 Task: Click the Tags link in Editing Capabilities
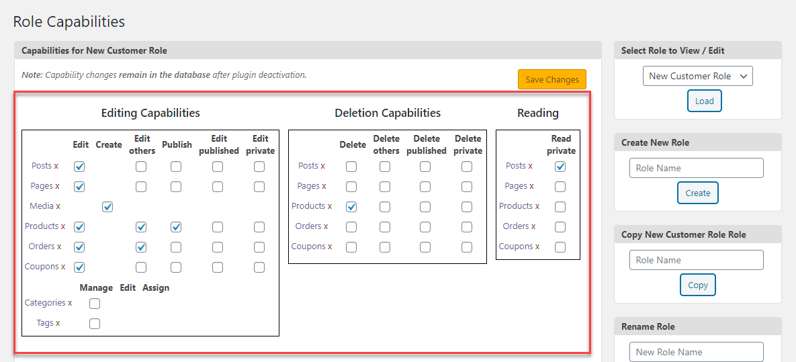point(45,323)
